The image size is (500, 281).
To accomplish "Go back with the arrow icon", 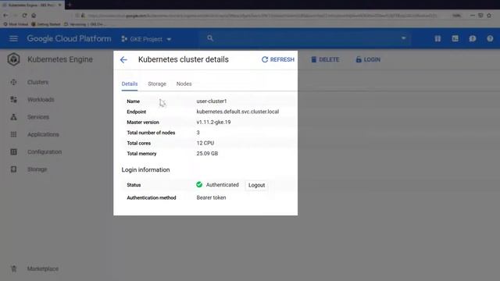I will pos(123,59).
